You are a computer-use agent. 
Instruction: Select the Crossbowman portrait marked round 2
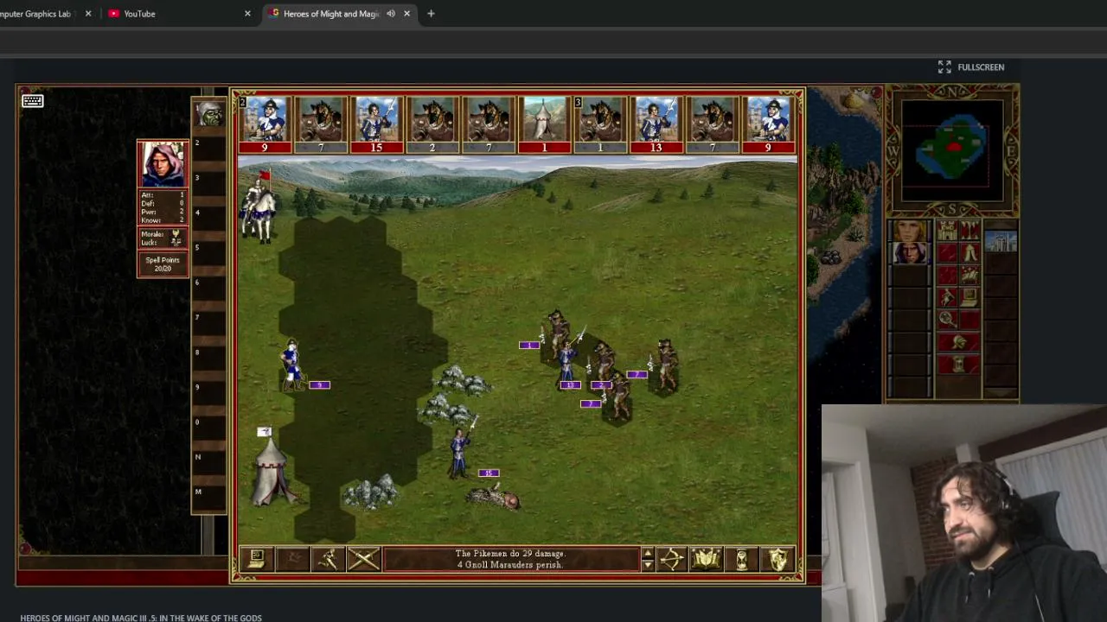(265, 124)
